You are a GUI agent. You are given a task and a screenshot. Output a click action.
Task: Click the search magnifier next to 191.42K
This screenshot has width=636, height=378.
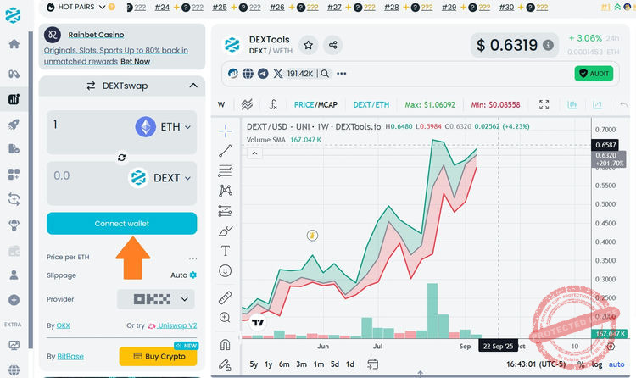[325, 74]
